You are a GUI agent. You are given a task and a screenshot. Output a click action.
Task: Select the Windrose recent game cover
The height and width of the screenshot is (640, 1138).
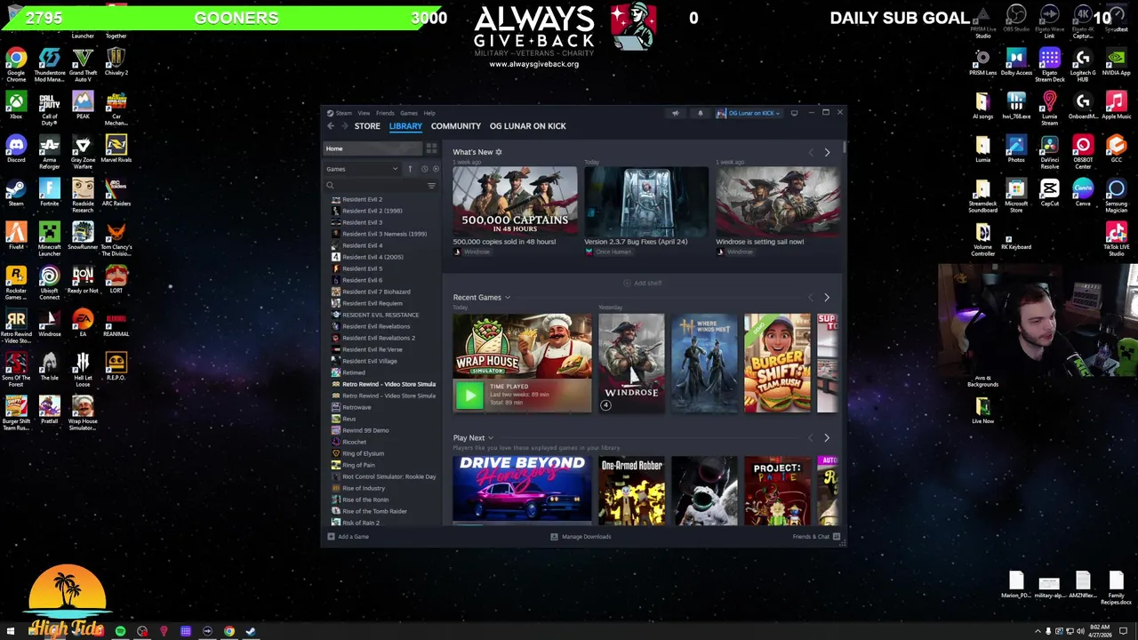click(x=631, y=363)
